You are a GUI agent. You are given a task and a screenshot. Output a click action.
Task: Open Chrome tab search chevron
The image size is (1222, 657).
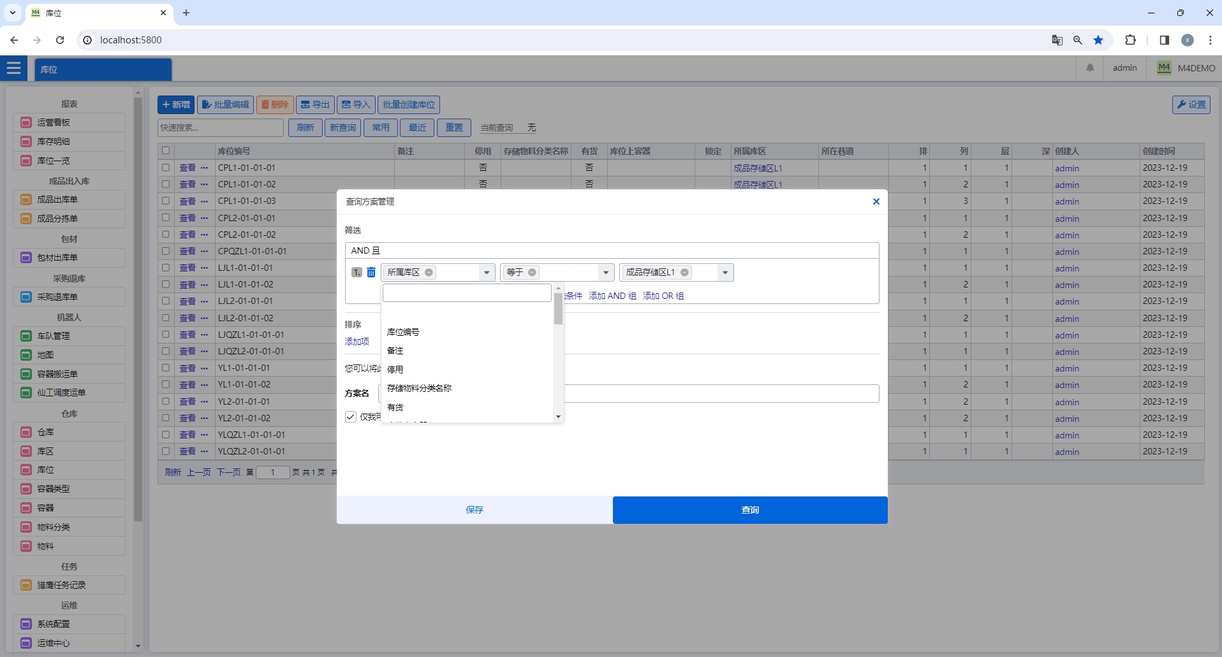tap(13, 13)
